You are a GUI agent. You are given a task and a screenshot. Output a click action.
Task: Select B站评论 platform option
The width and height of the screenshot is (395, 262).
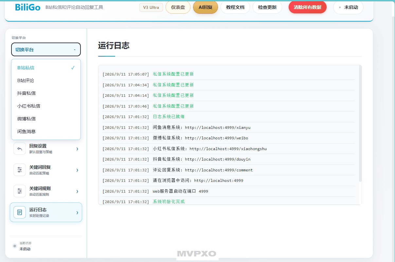[46, 80]
